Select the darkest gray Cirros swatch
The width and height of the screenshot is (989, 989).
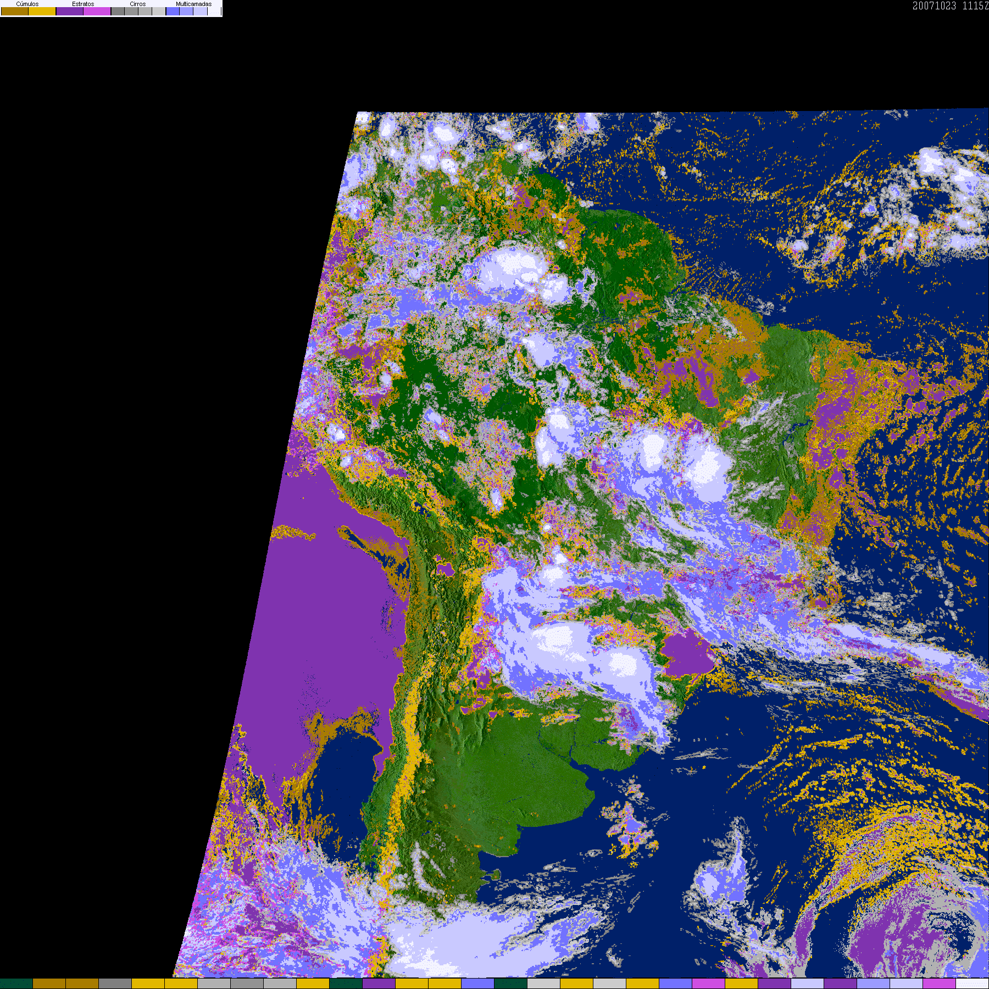(x=118, y=11)
